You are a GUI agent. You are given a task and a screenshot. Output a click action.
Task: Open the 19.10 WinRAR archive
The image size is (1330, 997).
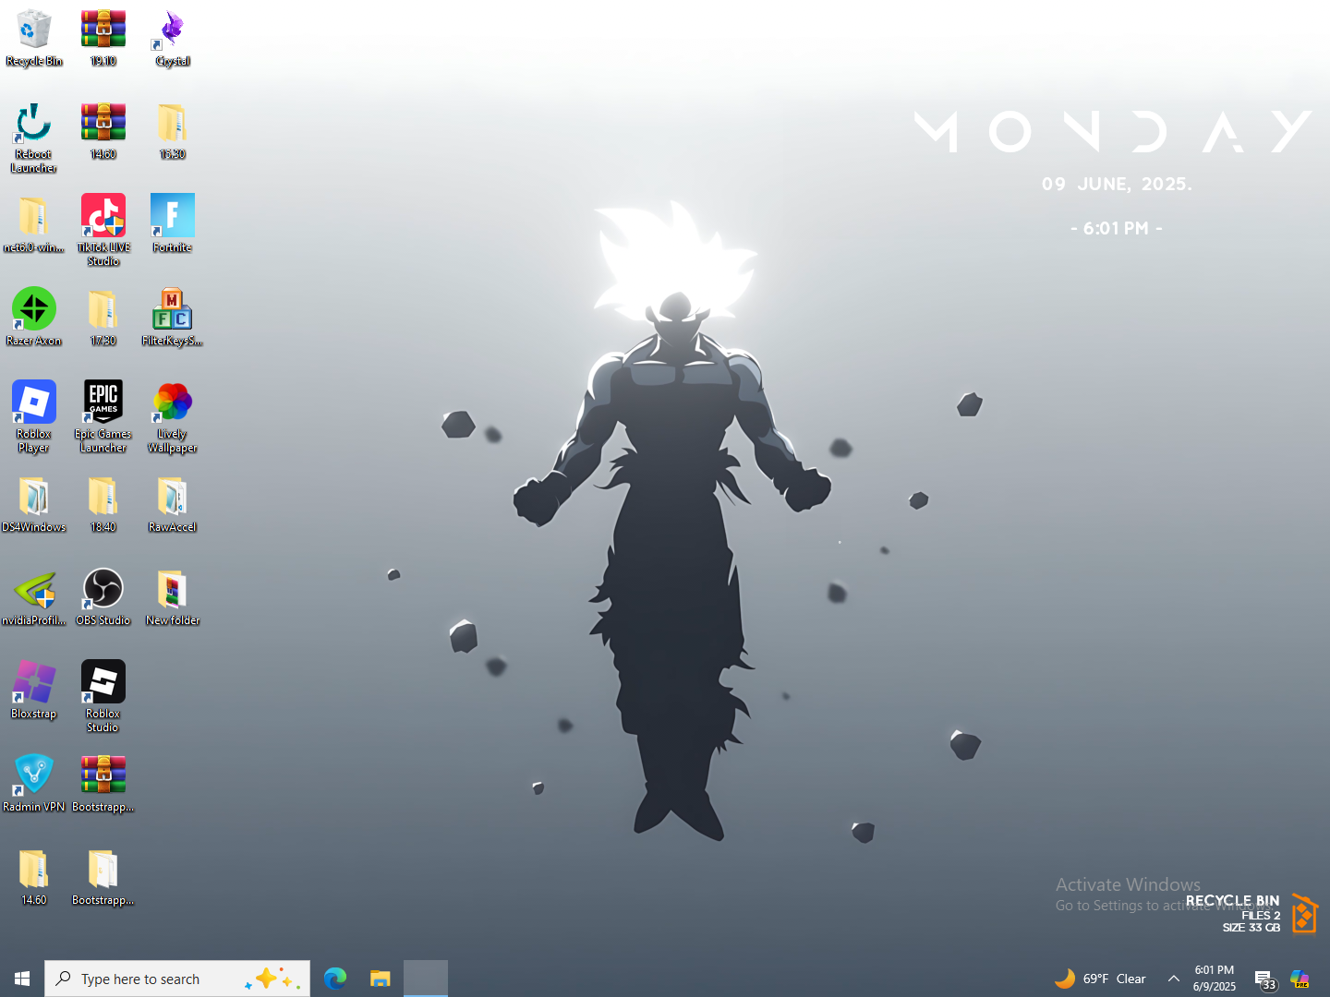pos(103,39)
